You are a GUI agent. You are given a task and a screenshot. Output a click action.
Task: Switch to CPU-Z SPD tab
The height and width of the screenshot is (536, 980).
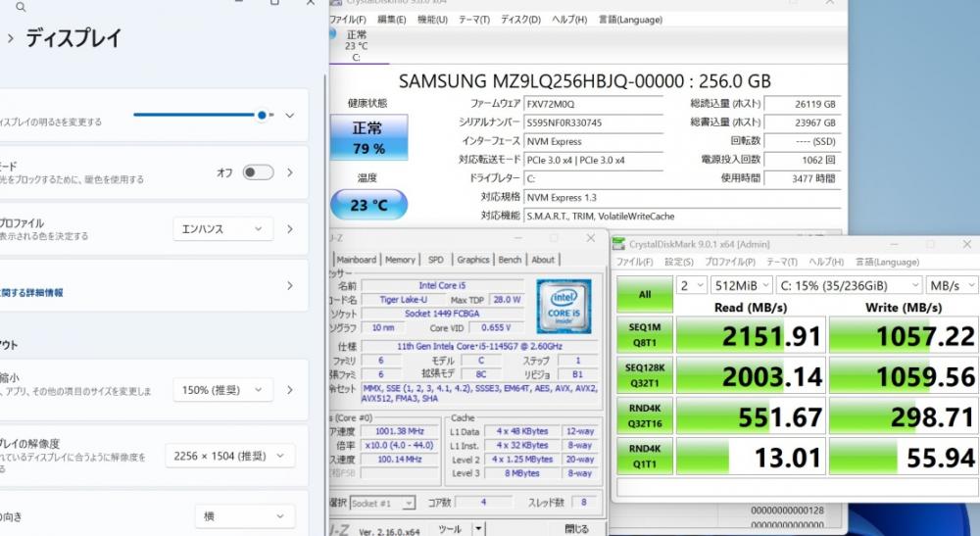pos(436,260)
